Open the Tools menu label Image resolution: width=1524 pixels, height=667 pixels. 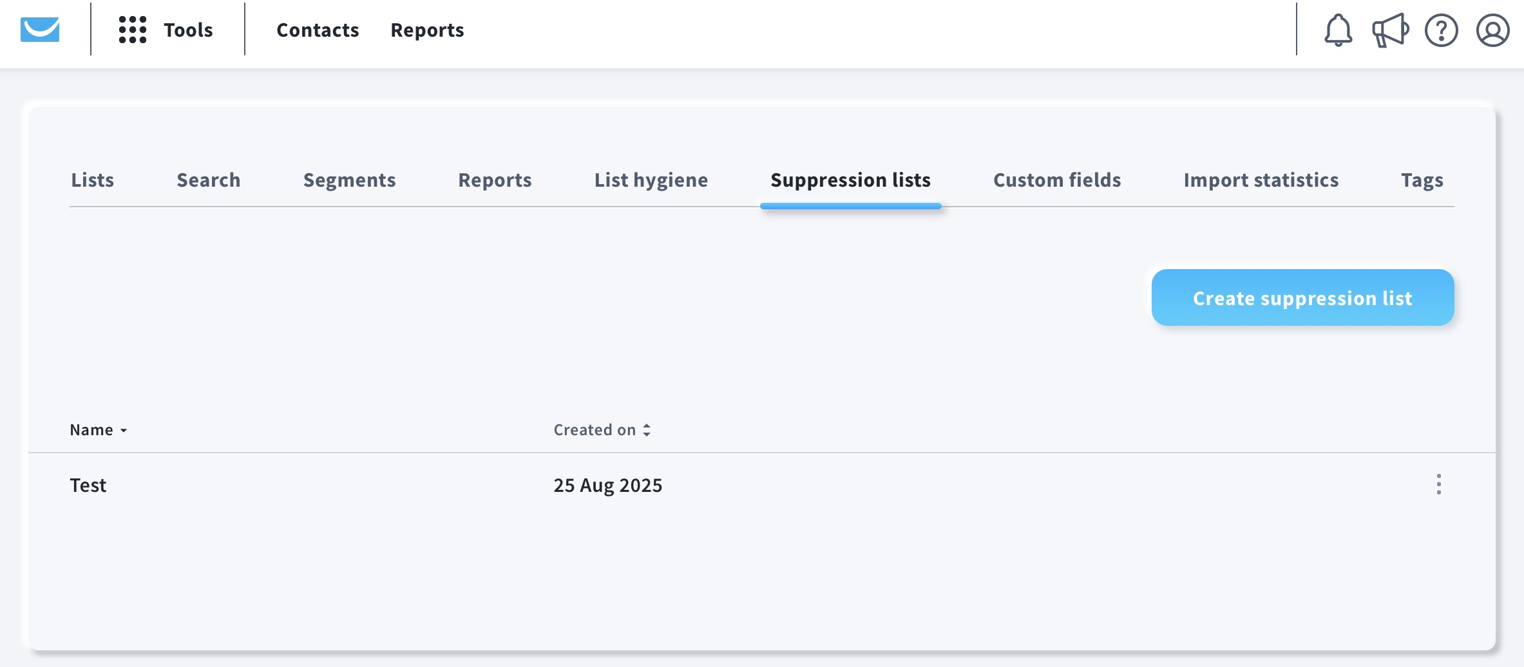188,30
